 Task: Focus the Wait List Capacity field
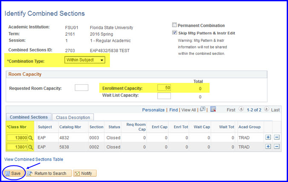point(164,96)
